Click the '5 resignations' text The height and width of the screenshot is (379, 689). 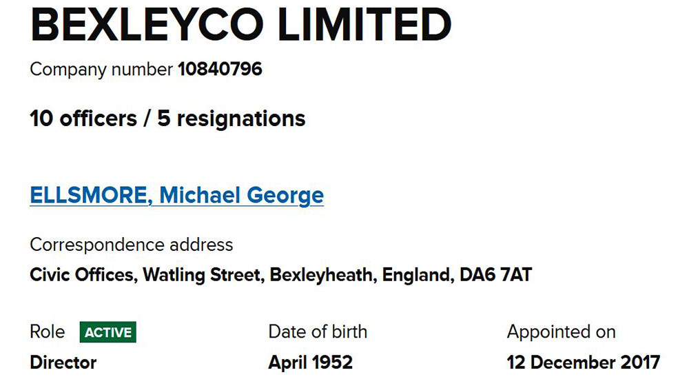[x=232, y=119]
